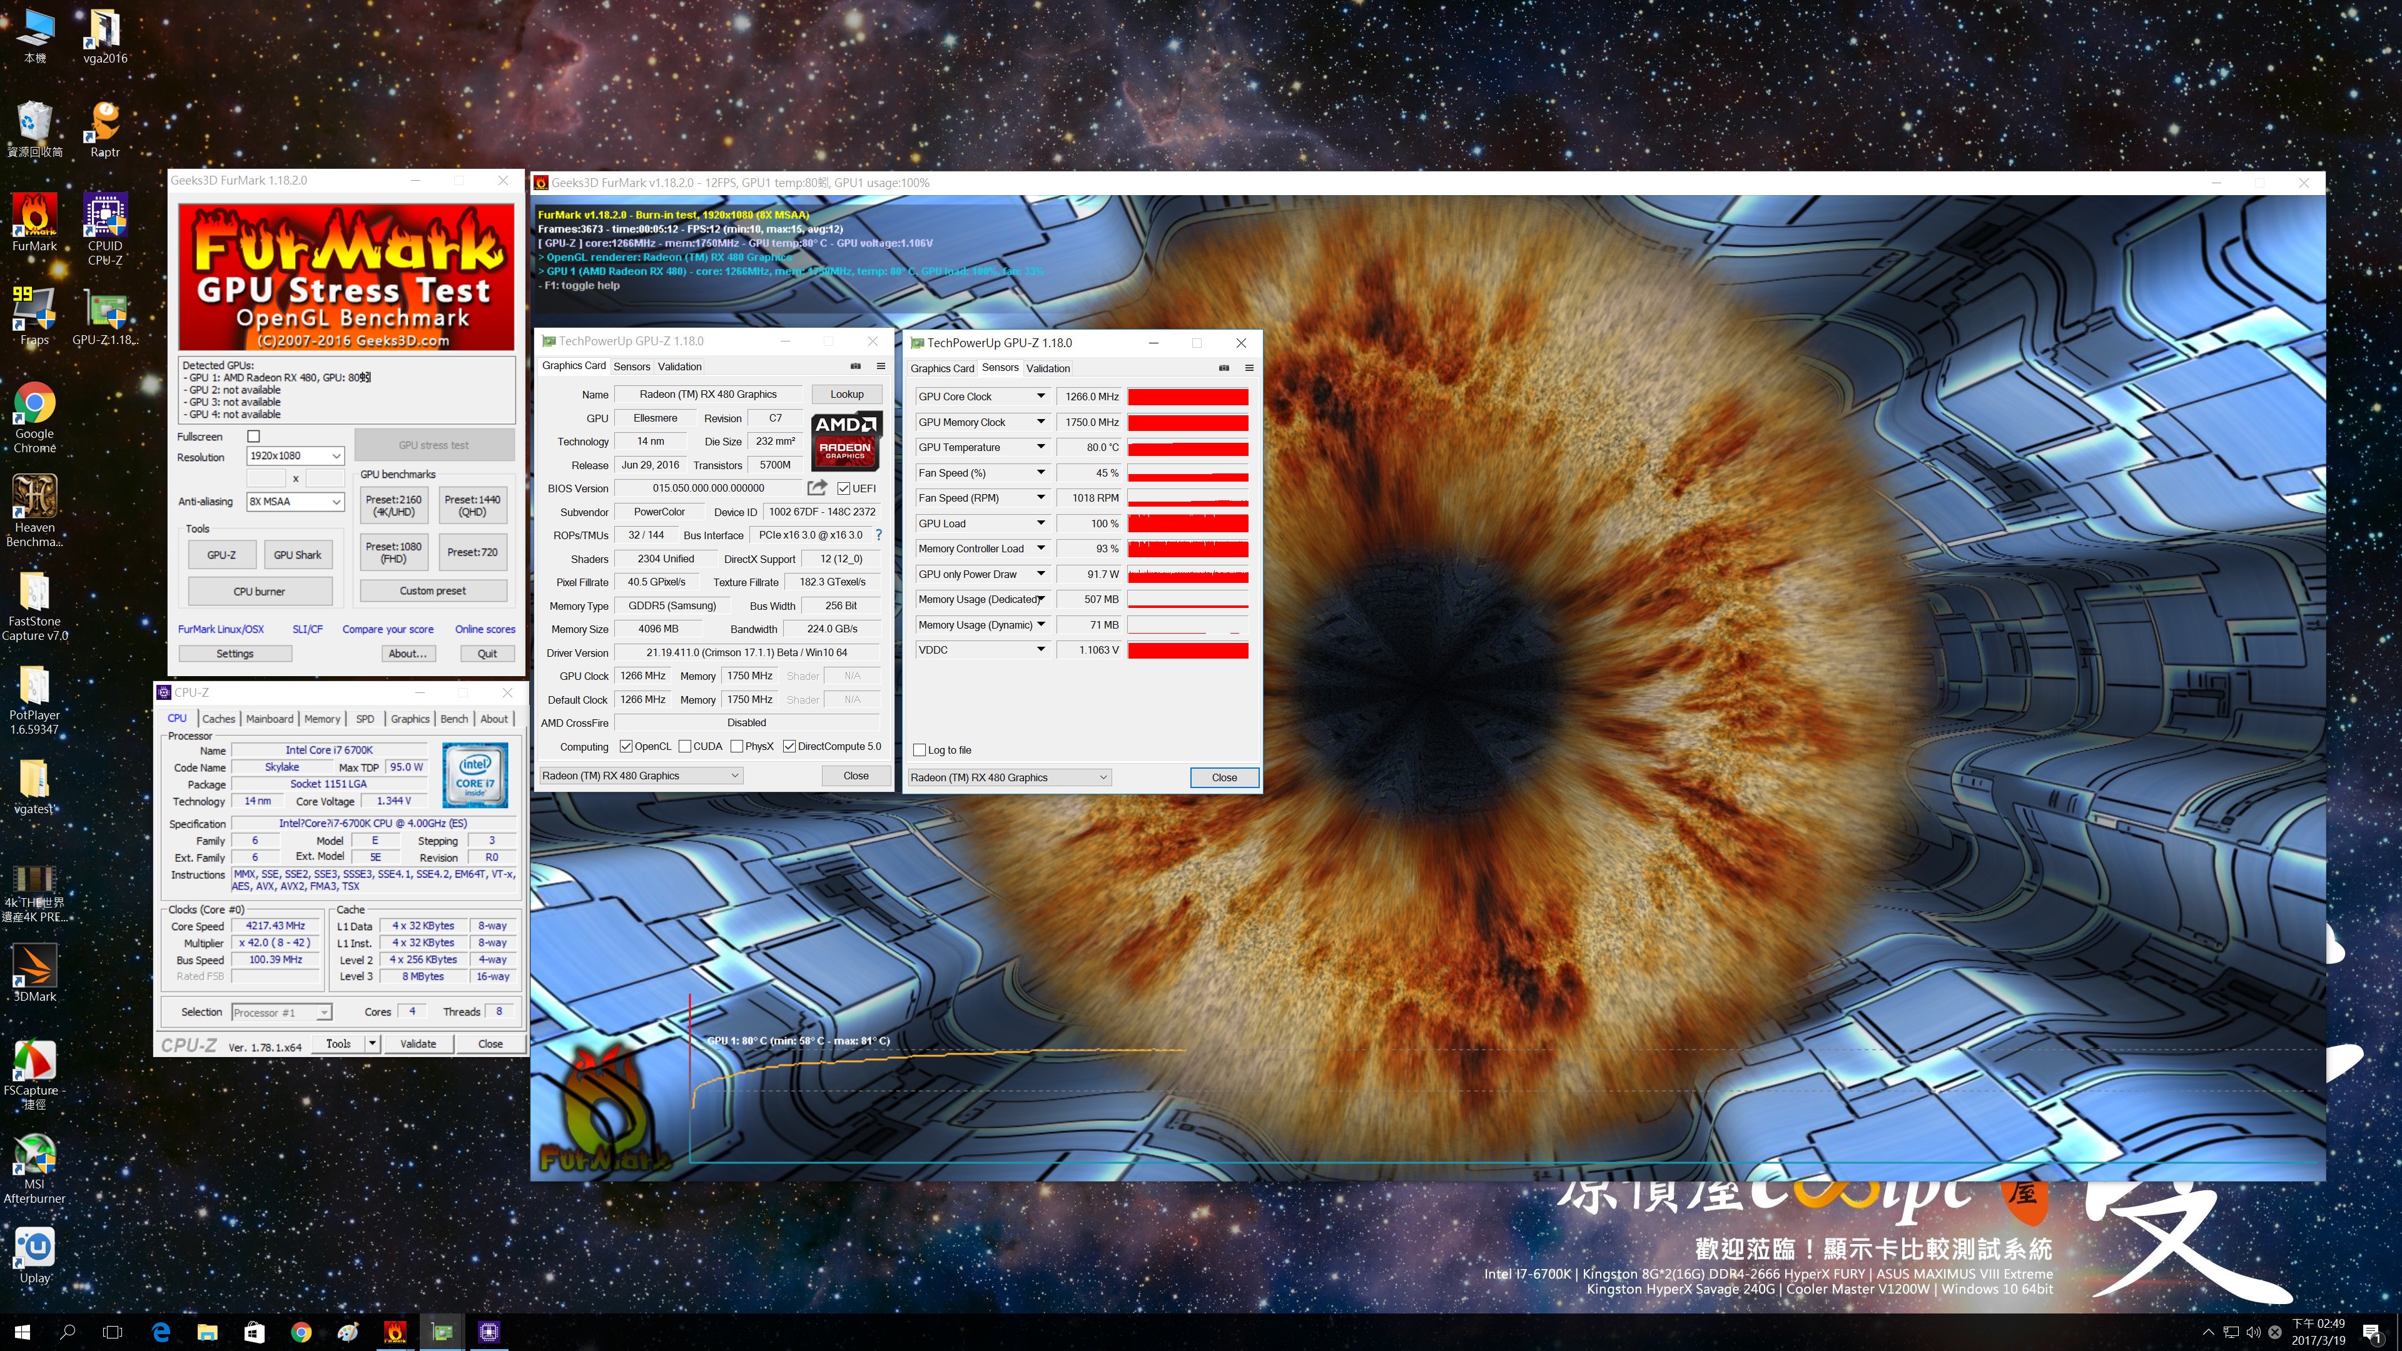Viewport: 2402px width, 1351px height.
Task: Open the Recycle Bin desktop icon
Action: 34,128
